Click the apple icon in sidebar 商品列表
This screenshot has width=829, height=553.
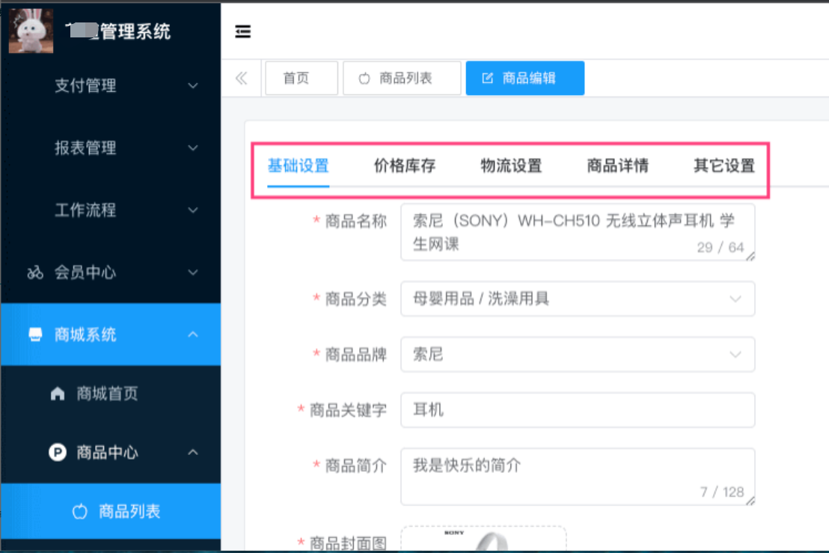tap(80, 512)
